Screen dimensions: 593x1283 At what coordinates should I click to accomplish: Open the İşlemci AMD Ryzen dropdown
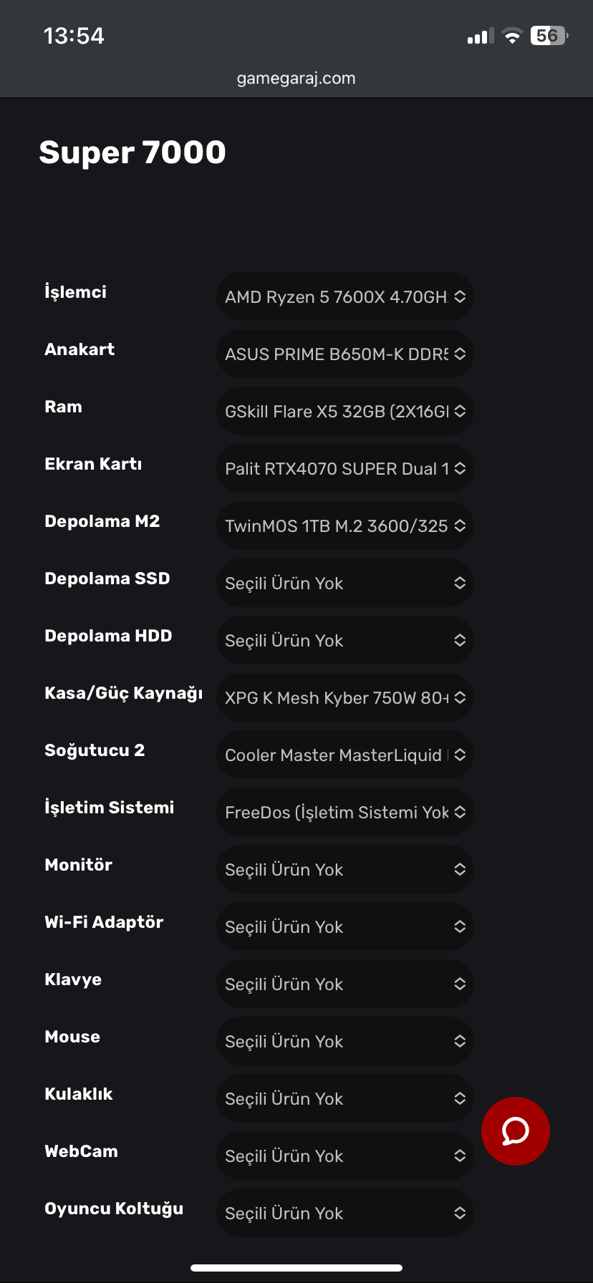344,296
